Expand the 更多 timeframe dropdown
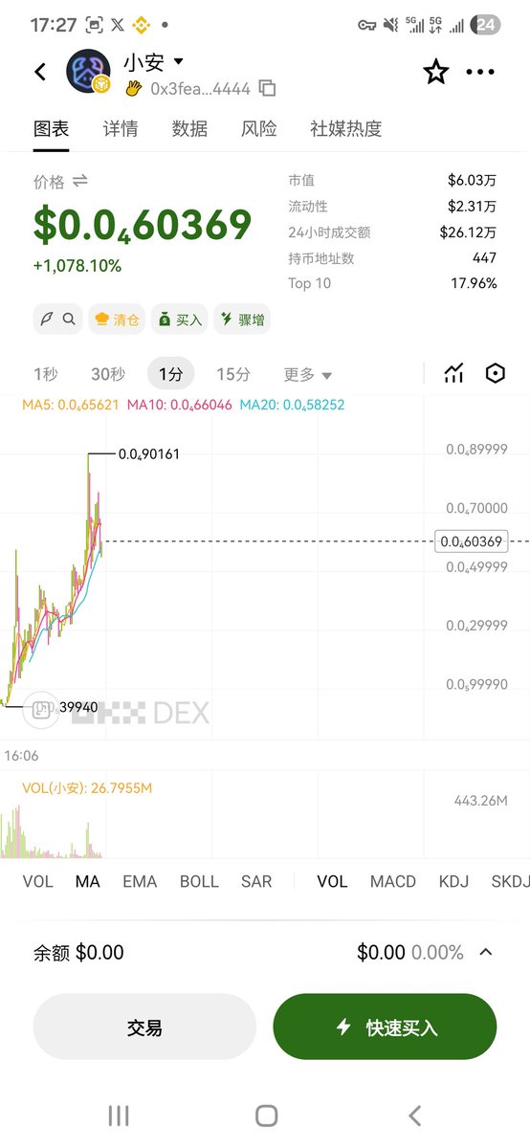 (308, 374)
